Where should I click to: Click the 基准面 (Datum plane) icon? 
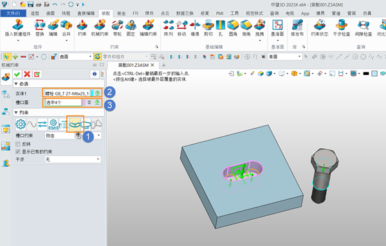coord(277,25)
